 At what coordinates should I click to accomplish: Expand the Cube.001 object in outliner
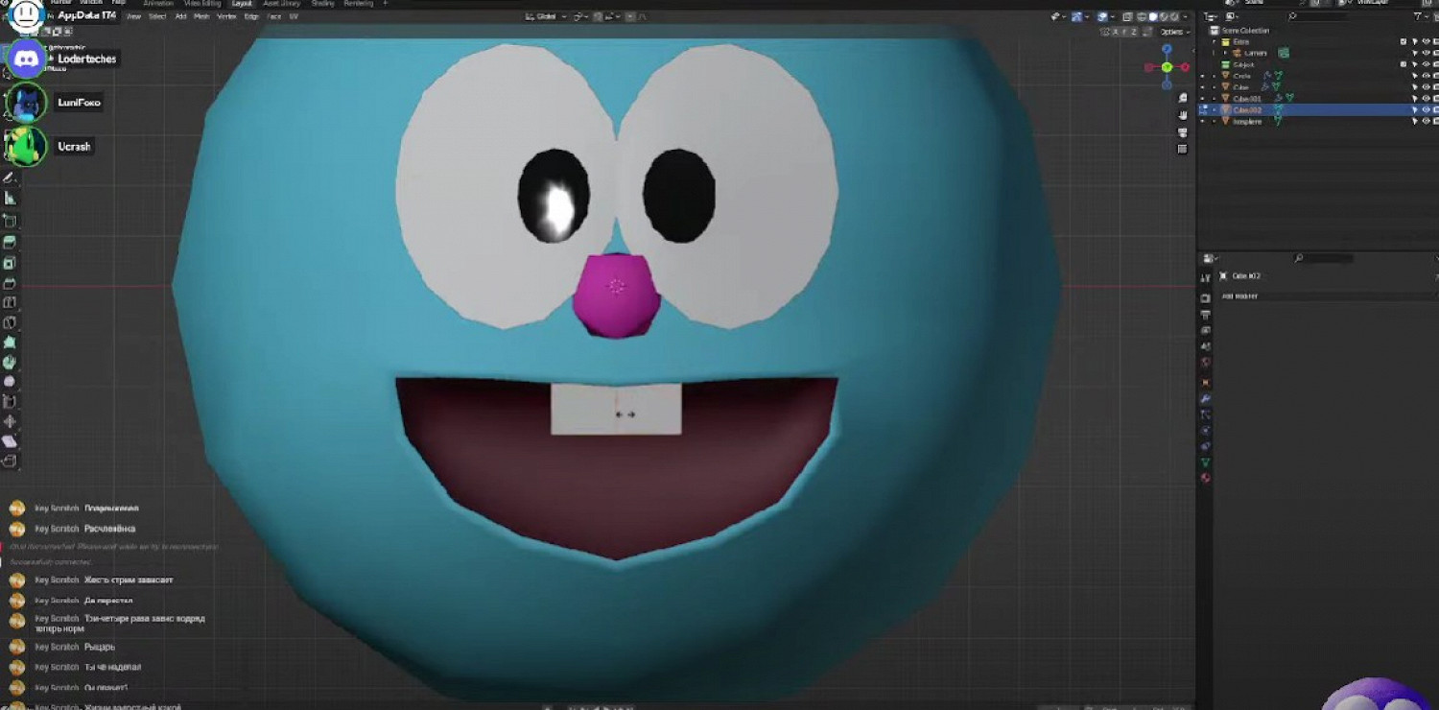pyautogui.click(x=1215, y=99)
